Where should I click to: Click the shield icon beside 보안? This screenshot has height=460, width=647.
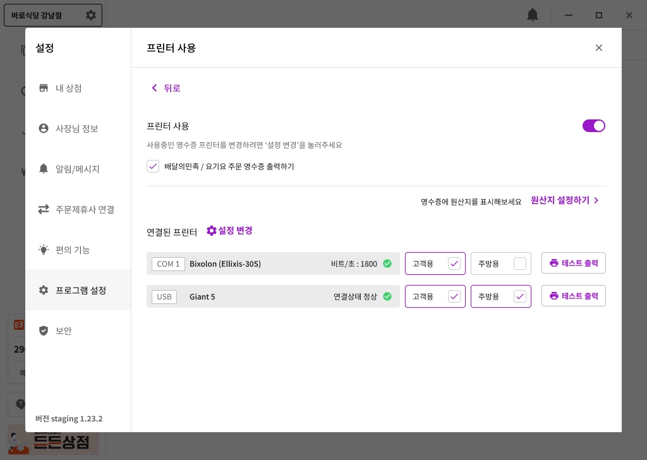pos(44,330)
